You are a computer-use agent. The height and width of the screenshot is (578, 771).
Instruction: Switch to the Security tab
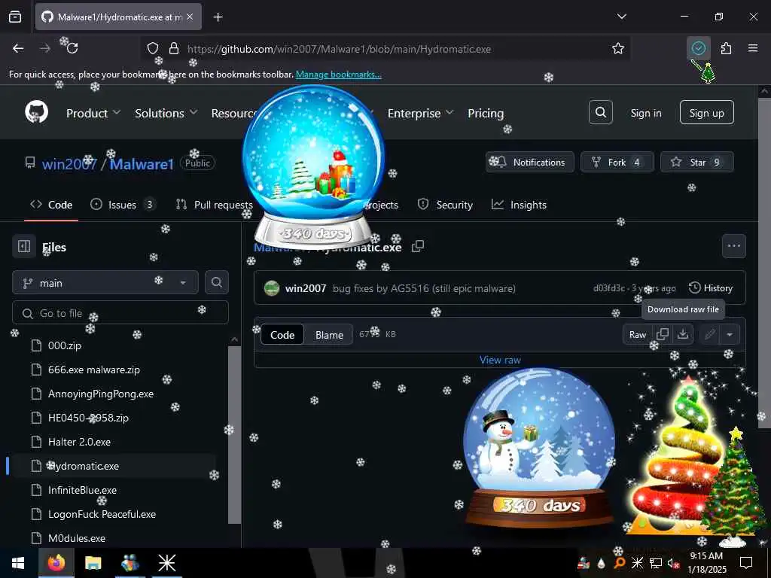[x=445, y=205]
